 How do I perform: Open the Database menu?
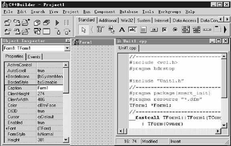click(x=129, y=12)
